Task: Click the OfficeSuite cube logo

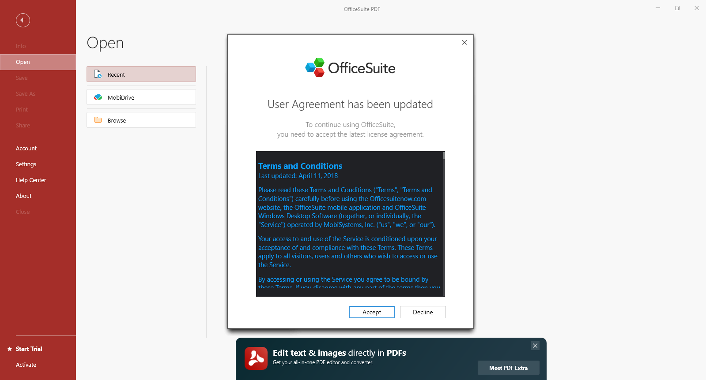Action: tap(315, 67)
